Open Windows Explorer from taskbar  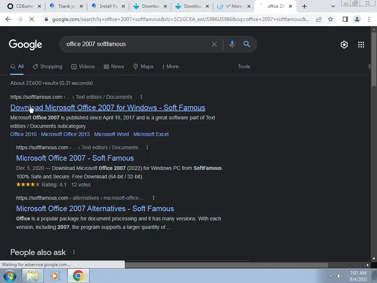(33, 276)
